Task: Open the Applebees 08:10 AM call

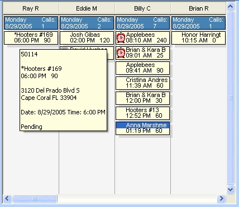Action: pyautogui.click(x=142, y=38)
